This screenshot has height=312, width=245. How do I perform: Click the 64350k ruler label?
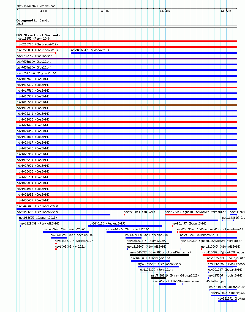coord(226,11)
